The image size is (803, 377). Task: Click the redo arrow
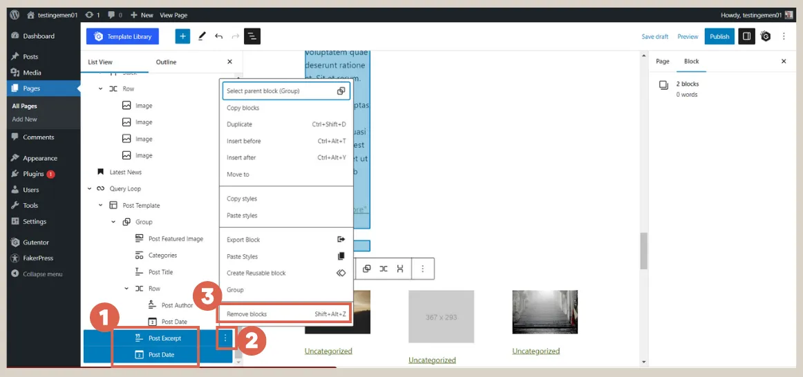(x=236, y=37)
